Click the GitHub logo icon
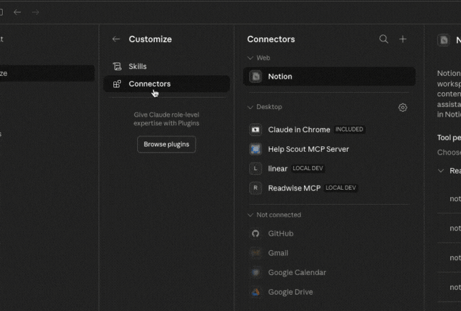461x311 pixels. click(255, 233)
